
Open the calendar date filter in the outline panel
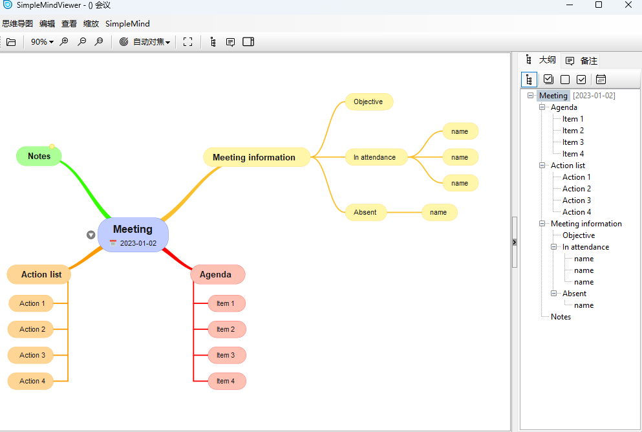601,79
